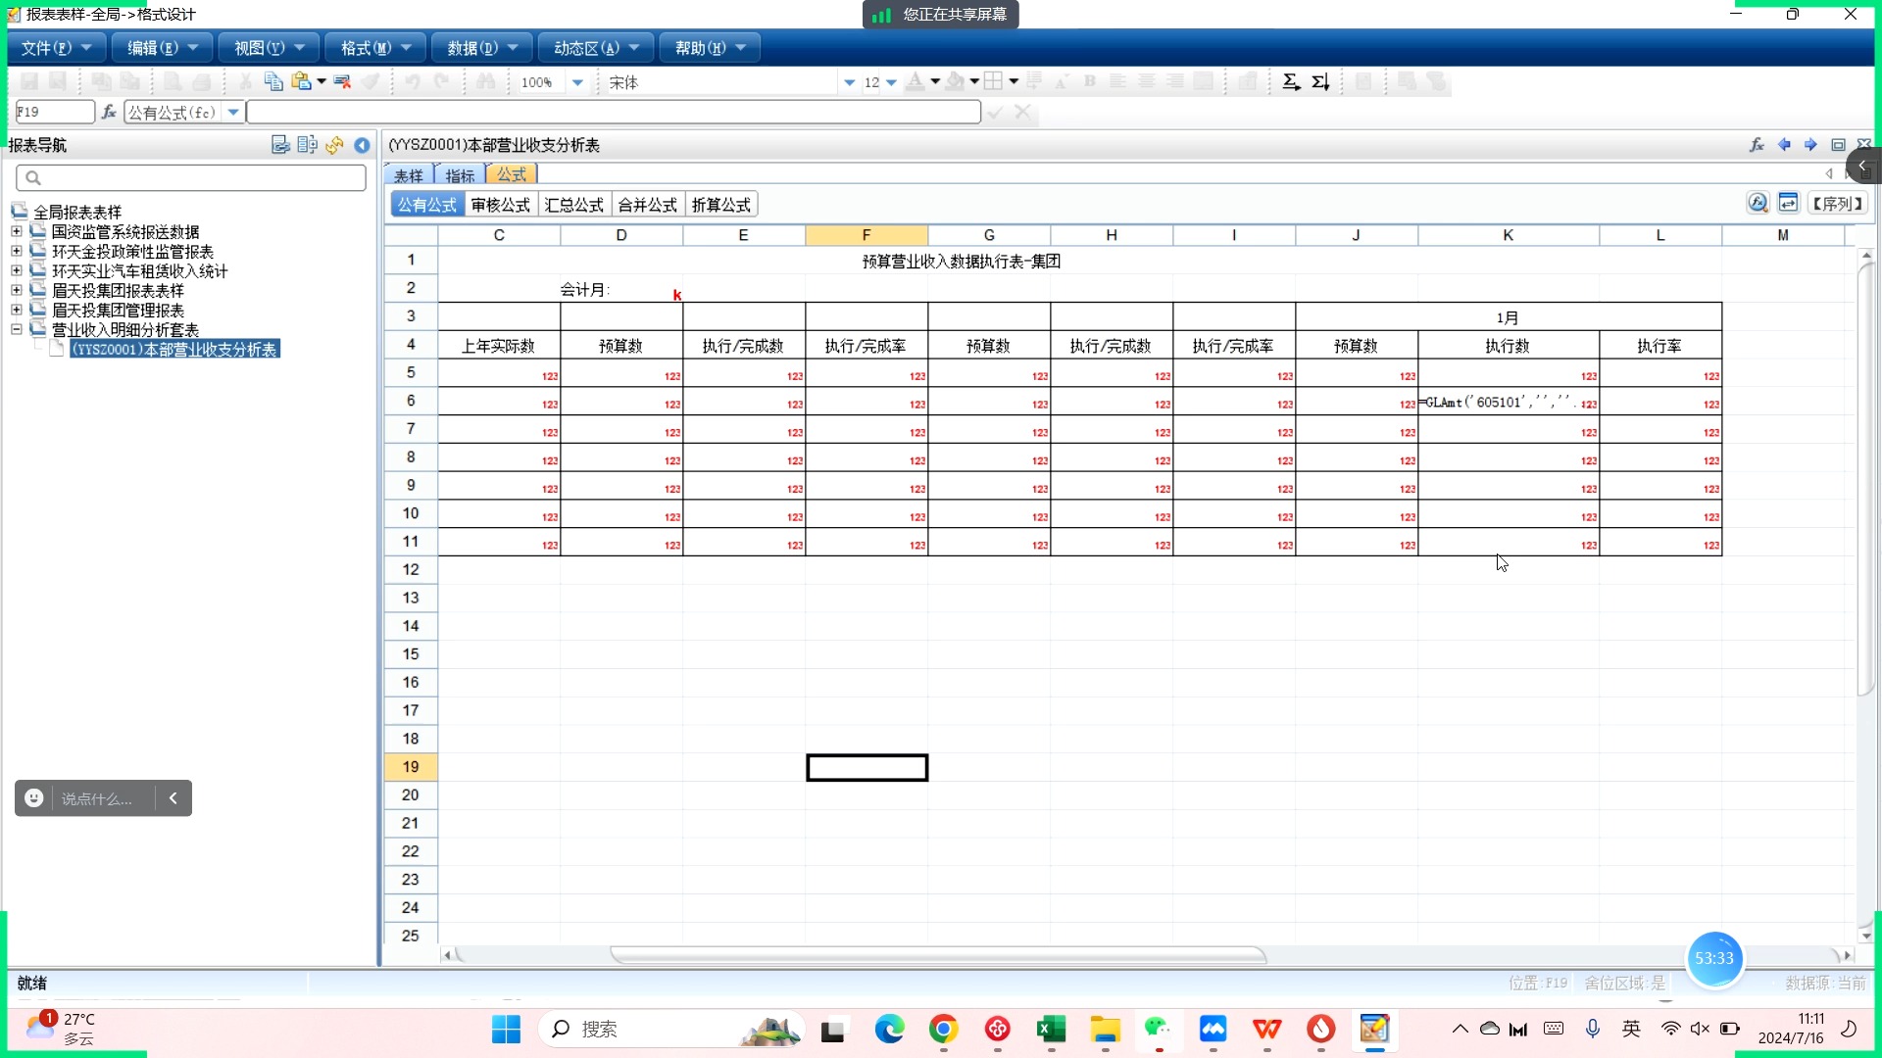The height and width of the screenshot is (1058, 1882).
Task: Click the row sum sigma icon
Action: 1291,82
